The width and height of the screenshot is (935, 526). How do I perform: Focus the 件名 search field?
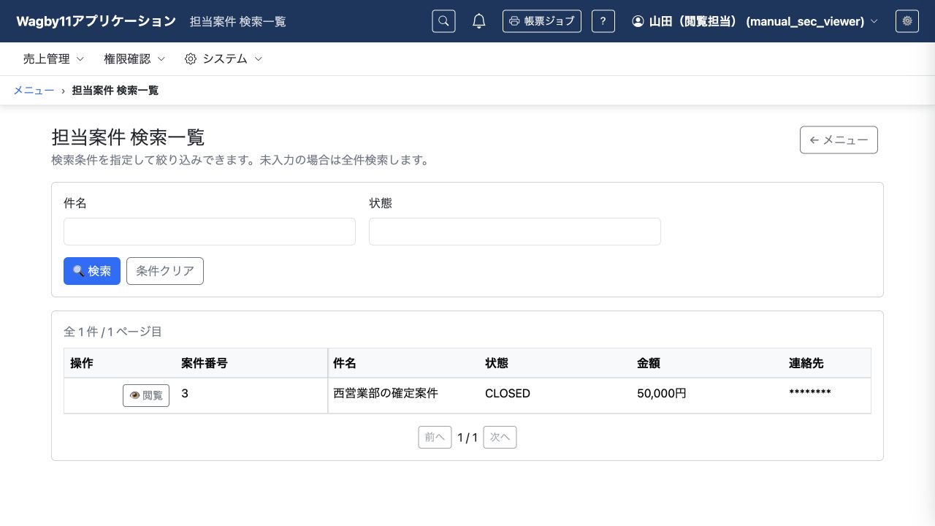pos(210,232)
